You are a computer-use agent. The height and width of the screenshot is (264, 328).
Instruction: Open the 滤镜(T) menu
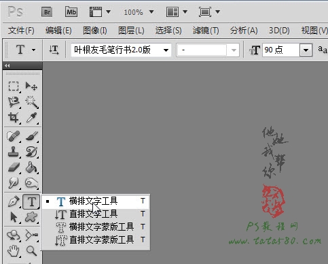pos(206,31)
